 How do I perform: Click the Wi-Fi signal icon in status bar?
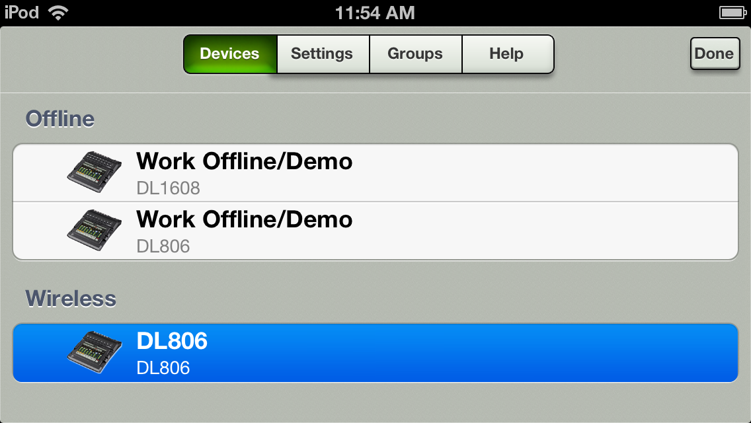point(58,13)
